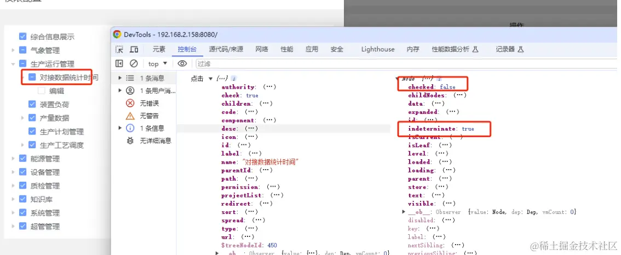Toggle the device toolbar icon

click(134, 49)
